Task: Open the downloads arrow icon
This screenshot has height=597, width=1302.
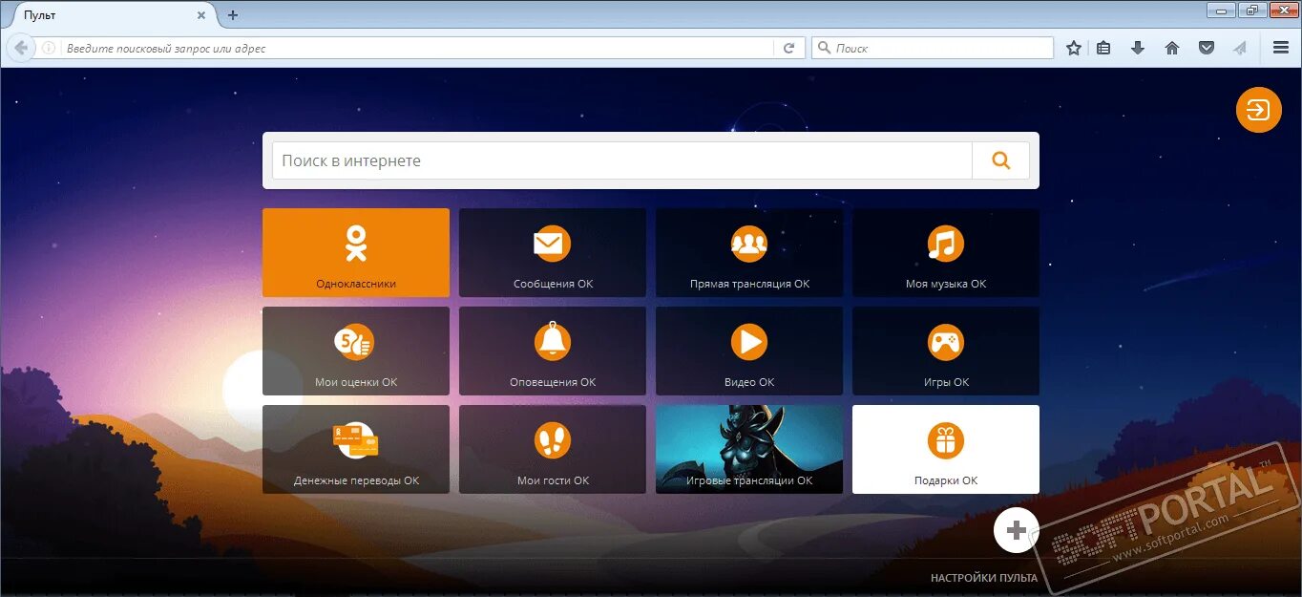Action: pos(1137,48)
